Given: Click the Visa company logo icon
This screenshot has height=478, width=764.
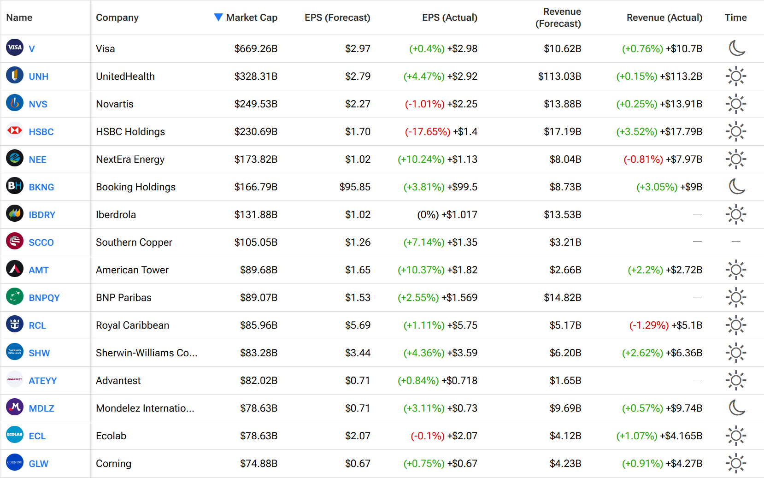Looking at the screenshot, I should (x=15, y=47).
